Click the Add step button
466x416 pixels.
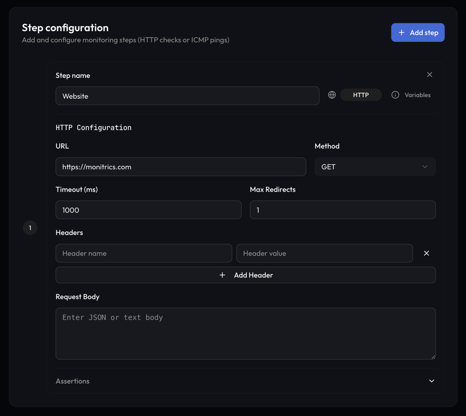(418, 32)
